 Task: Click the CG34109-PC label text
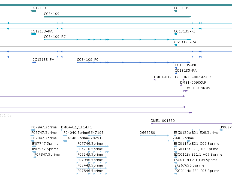pos(88,60)
